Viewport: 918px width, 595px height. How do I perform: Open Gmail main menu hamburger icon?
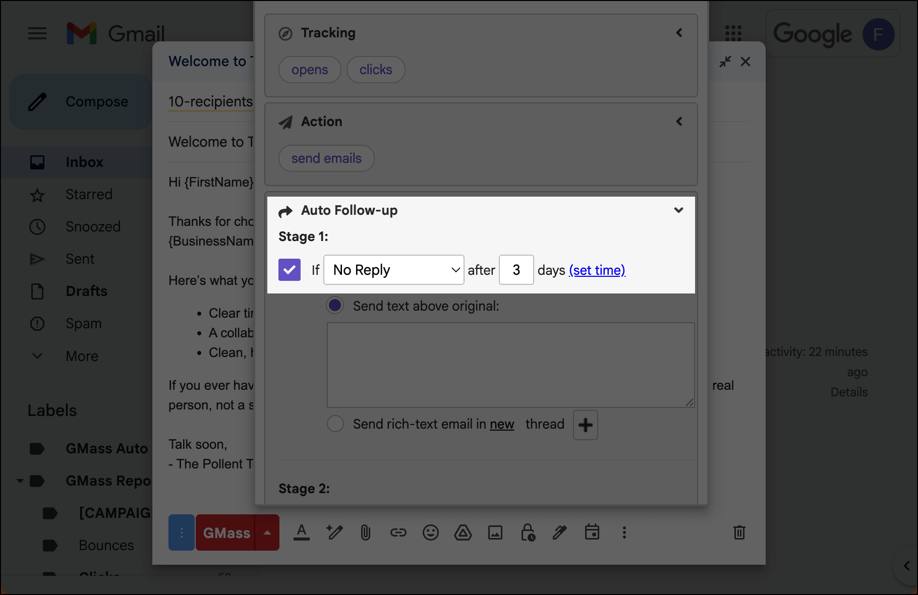click(37, 34)
